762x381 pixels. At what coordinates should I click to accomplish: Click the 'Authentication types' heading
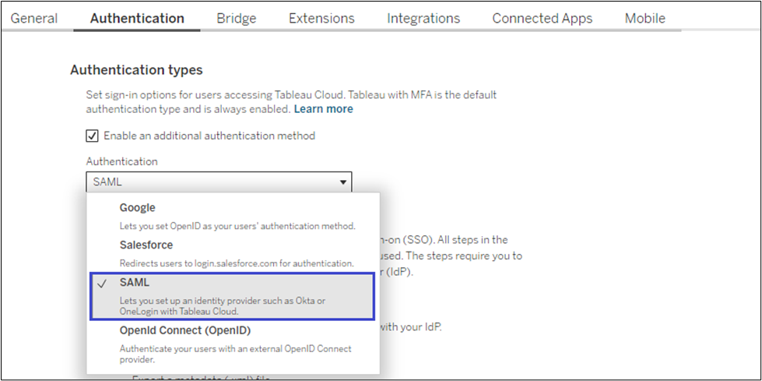pyautogui.click(x=136, y=70)
